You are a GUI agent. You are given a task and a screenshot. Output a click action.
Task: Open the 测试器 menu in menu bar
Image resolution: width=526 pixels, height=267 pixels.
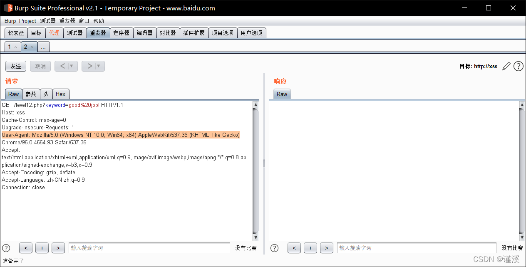47,21
